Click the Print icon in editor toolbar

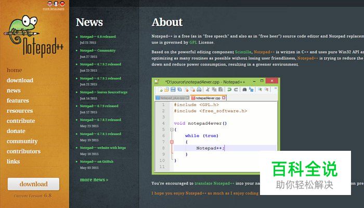tap(198, 89)
